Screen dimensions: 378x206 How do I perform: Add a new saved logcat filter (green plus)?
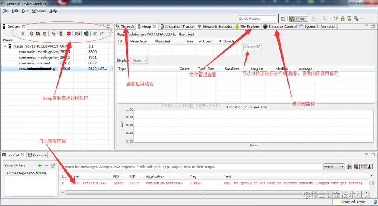[40, 165]
